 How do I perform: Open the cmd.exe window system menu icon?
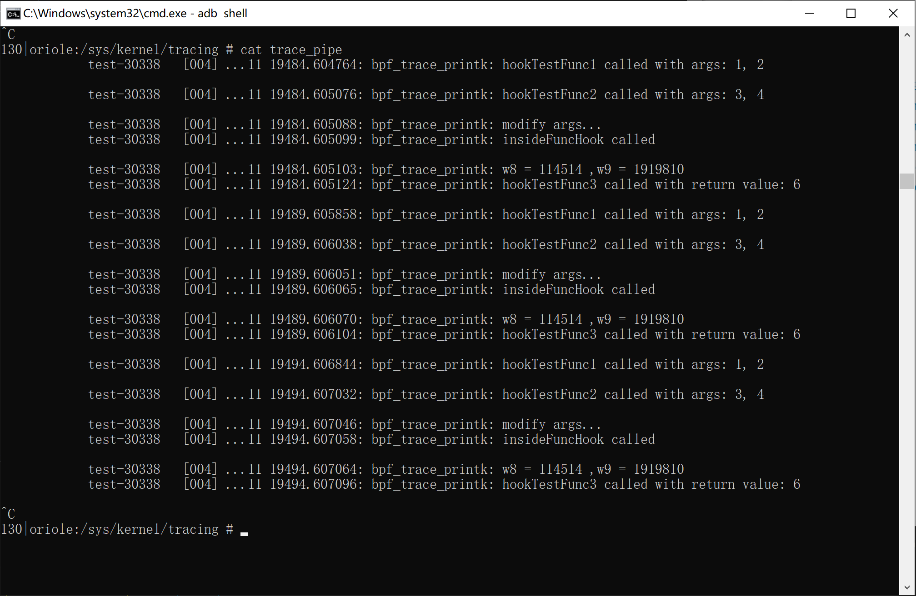click(13, 14)
